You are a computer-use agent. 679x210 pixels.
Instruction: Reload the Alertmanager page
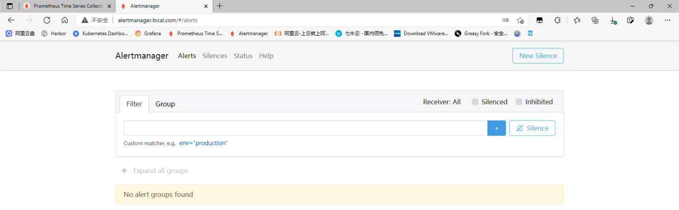point(47,20)
